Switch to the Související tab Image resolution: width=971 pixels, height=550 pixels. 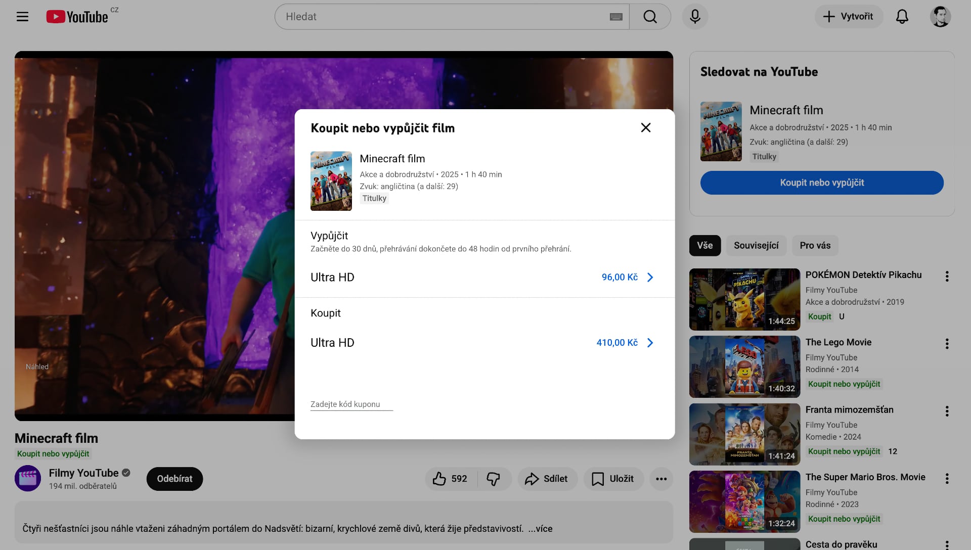point(756,245)
